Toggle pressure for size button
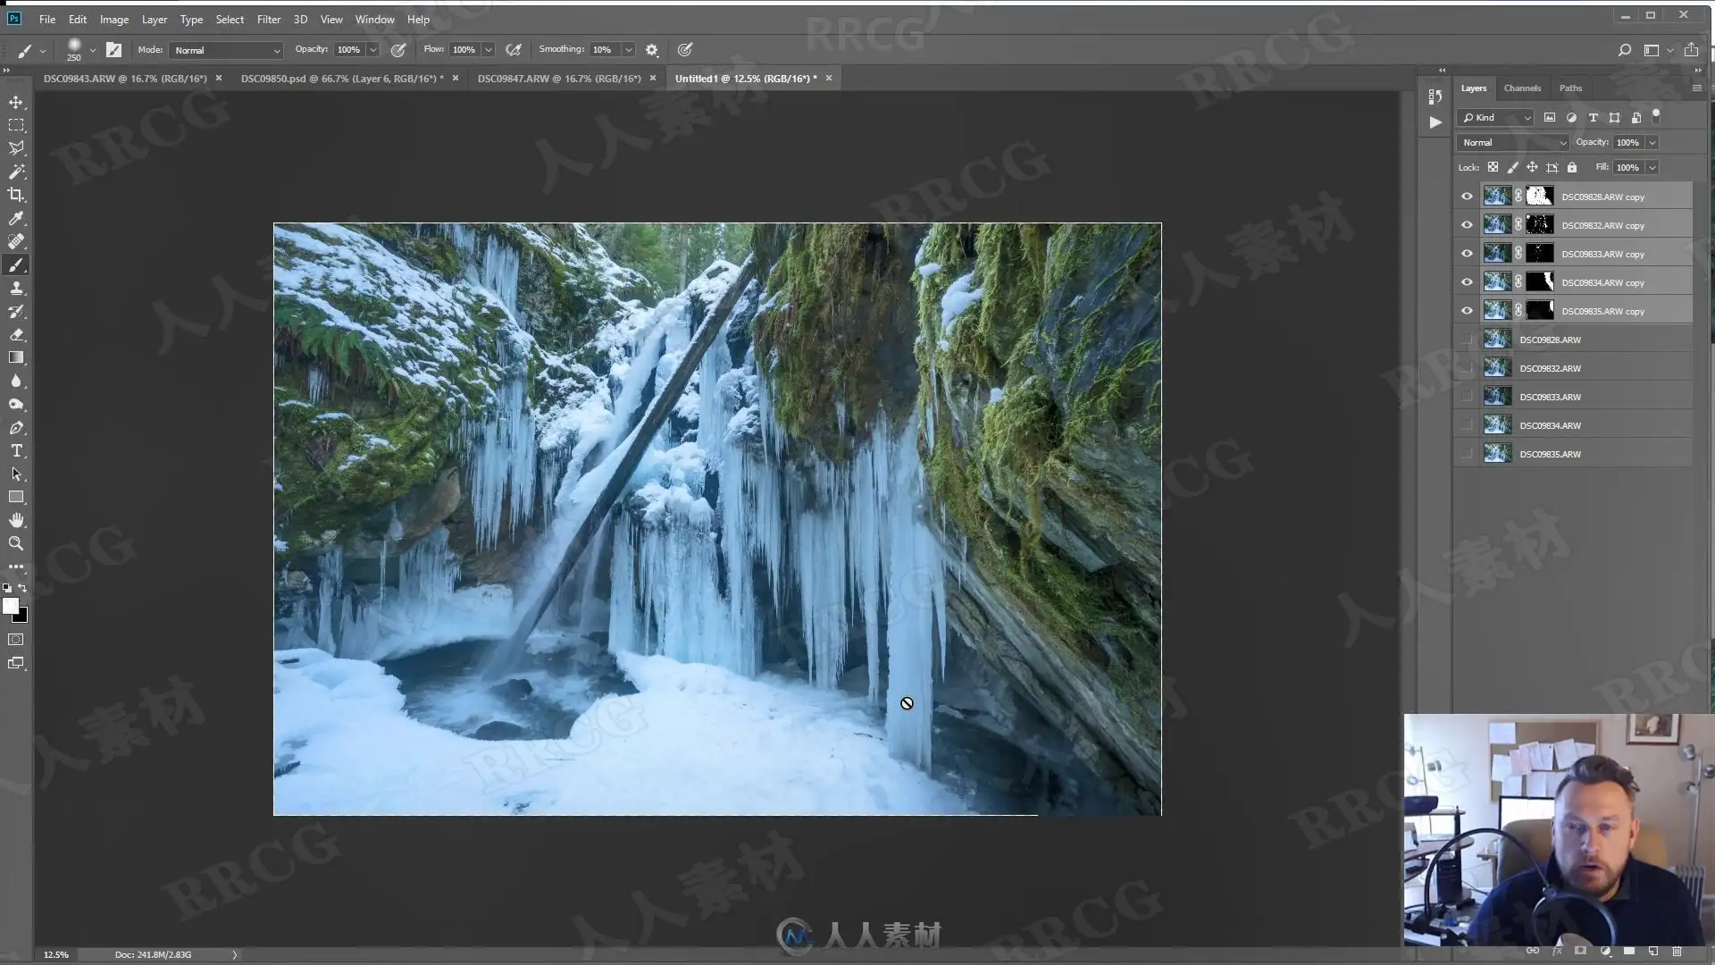 (x=685, y=50)
